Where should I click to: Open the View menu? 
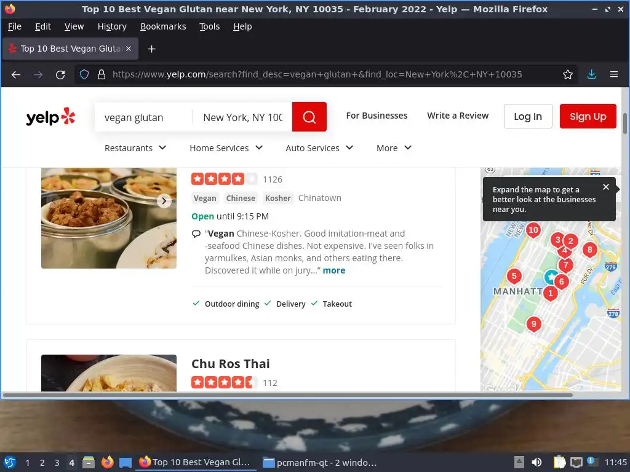[x=74, y=26]
